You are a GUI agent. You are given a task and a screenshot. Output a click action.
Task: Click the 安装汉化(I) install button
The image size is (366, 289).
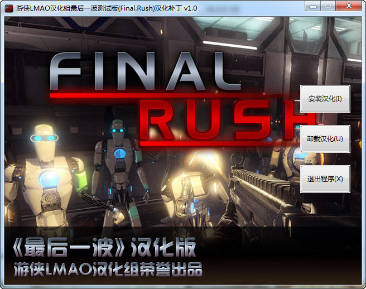point(325,99)
